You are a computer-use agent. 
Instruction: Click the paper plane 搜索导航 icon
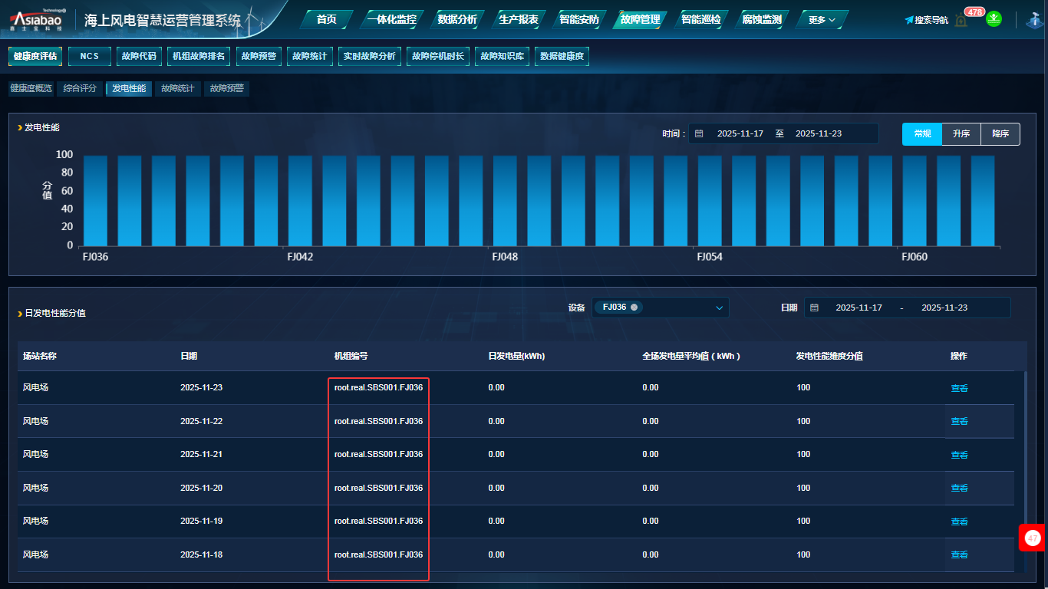(909, 20)
